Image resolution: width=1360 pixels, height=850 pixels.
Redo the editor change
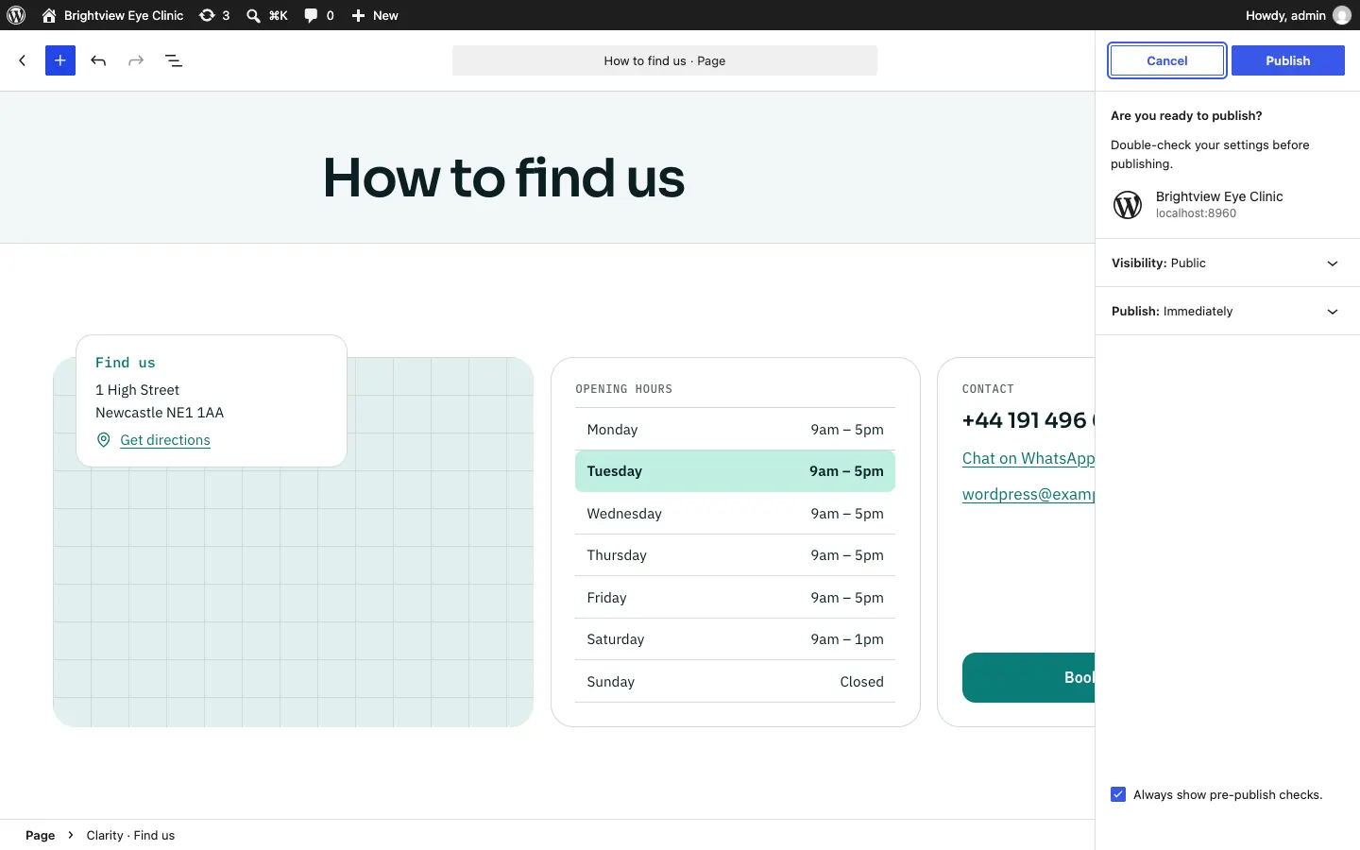click(136, 60)
